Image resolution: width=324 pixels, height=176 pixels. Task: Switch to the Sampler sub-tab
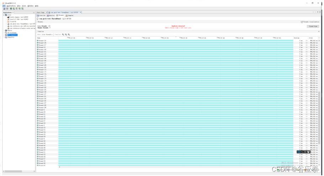coord(69,16)
